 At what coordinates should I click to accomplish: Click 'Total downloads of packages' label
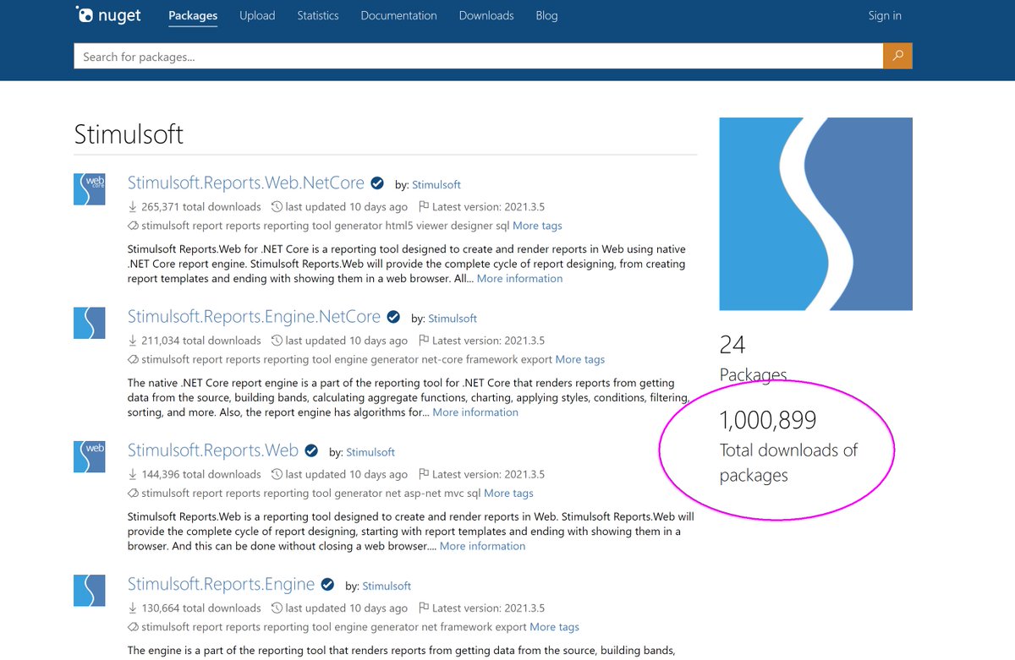788,462
